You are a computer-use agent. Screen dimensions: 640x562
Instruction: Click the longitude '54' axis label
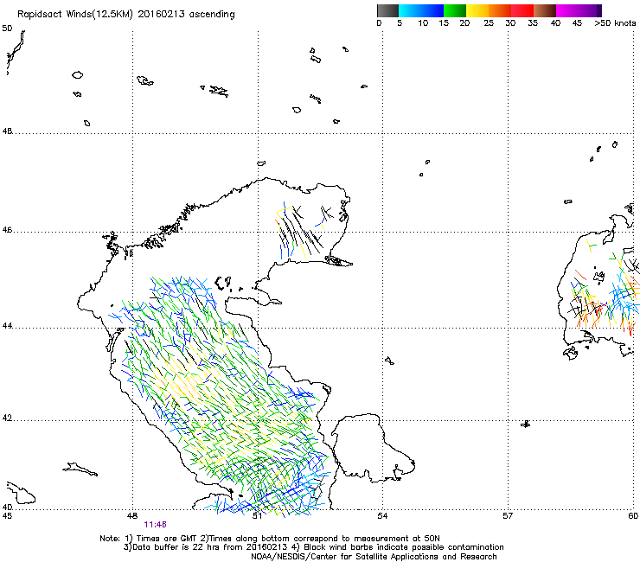(382, 516)
